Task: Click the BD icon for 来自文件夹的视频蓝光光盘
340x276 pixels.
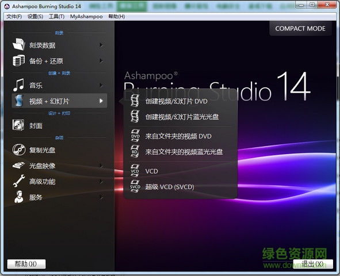Action: tap(135, 151)
